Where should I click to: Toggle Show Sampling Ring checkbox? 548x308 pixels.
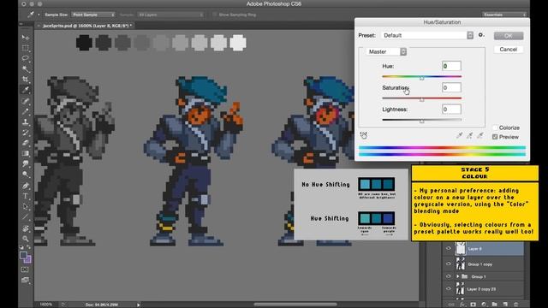[215, 15]
